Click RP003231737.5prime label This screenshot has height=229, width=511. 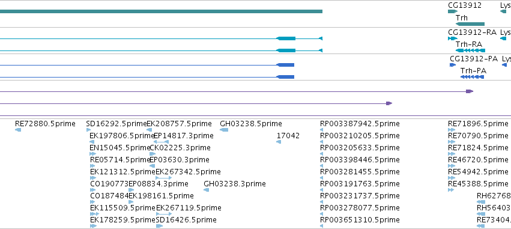pos(360,196)
